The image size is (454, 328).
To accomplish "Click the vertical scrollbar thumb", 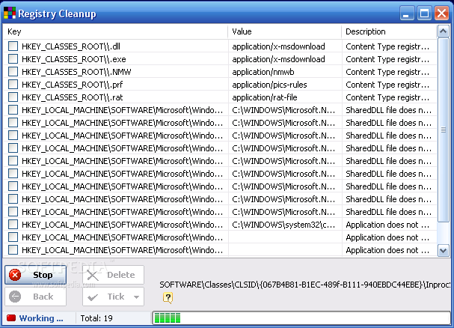I will tap(444, 130).
